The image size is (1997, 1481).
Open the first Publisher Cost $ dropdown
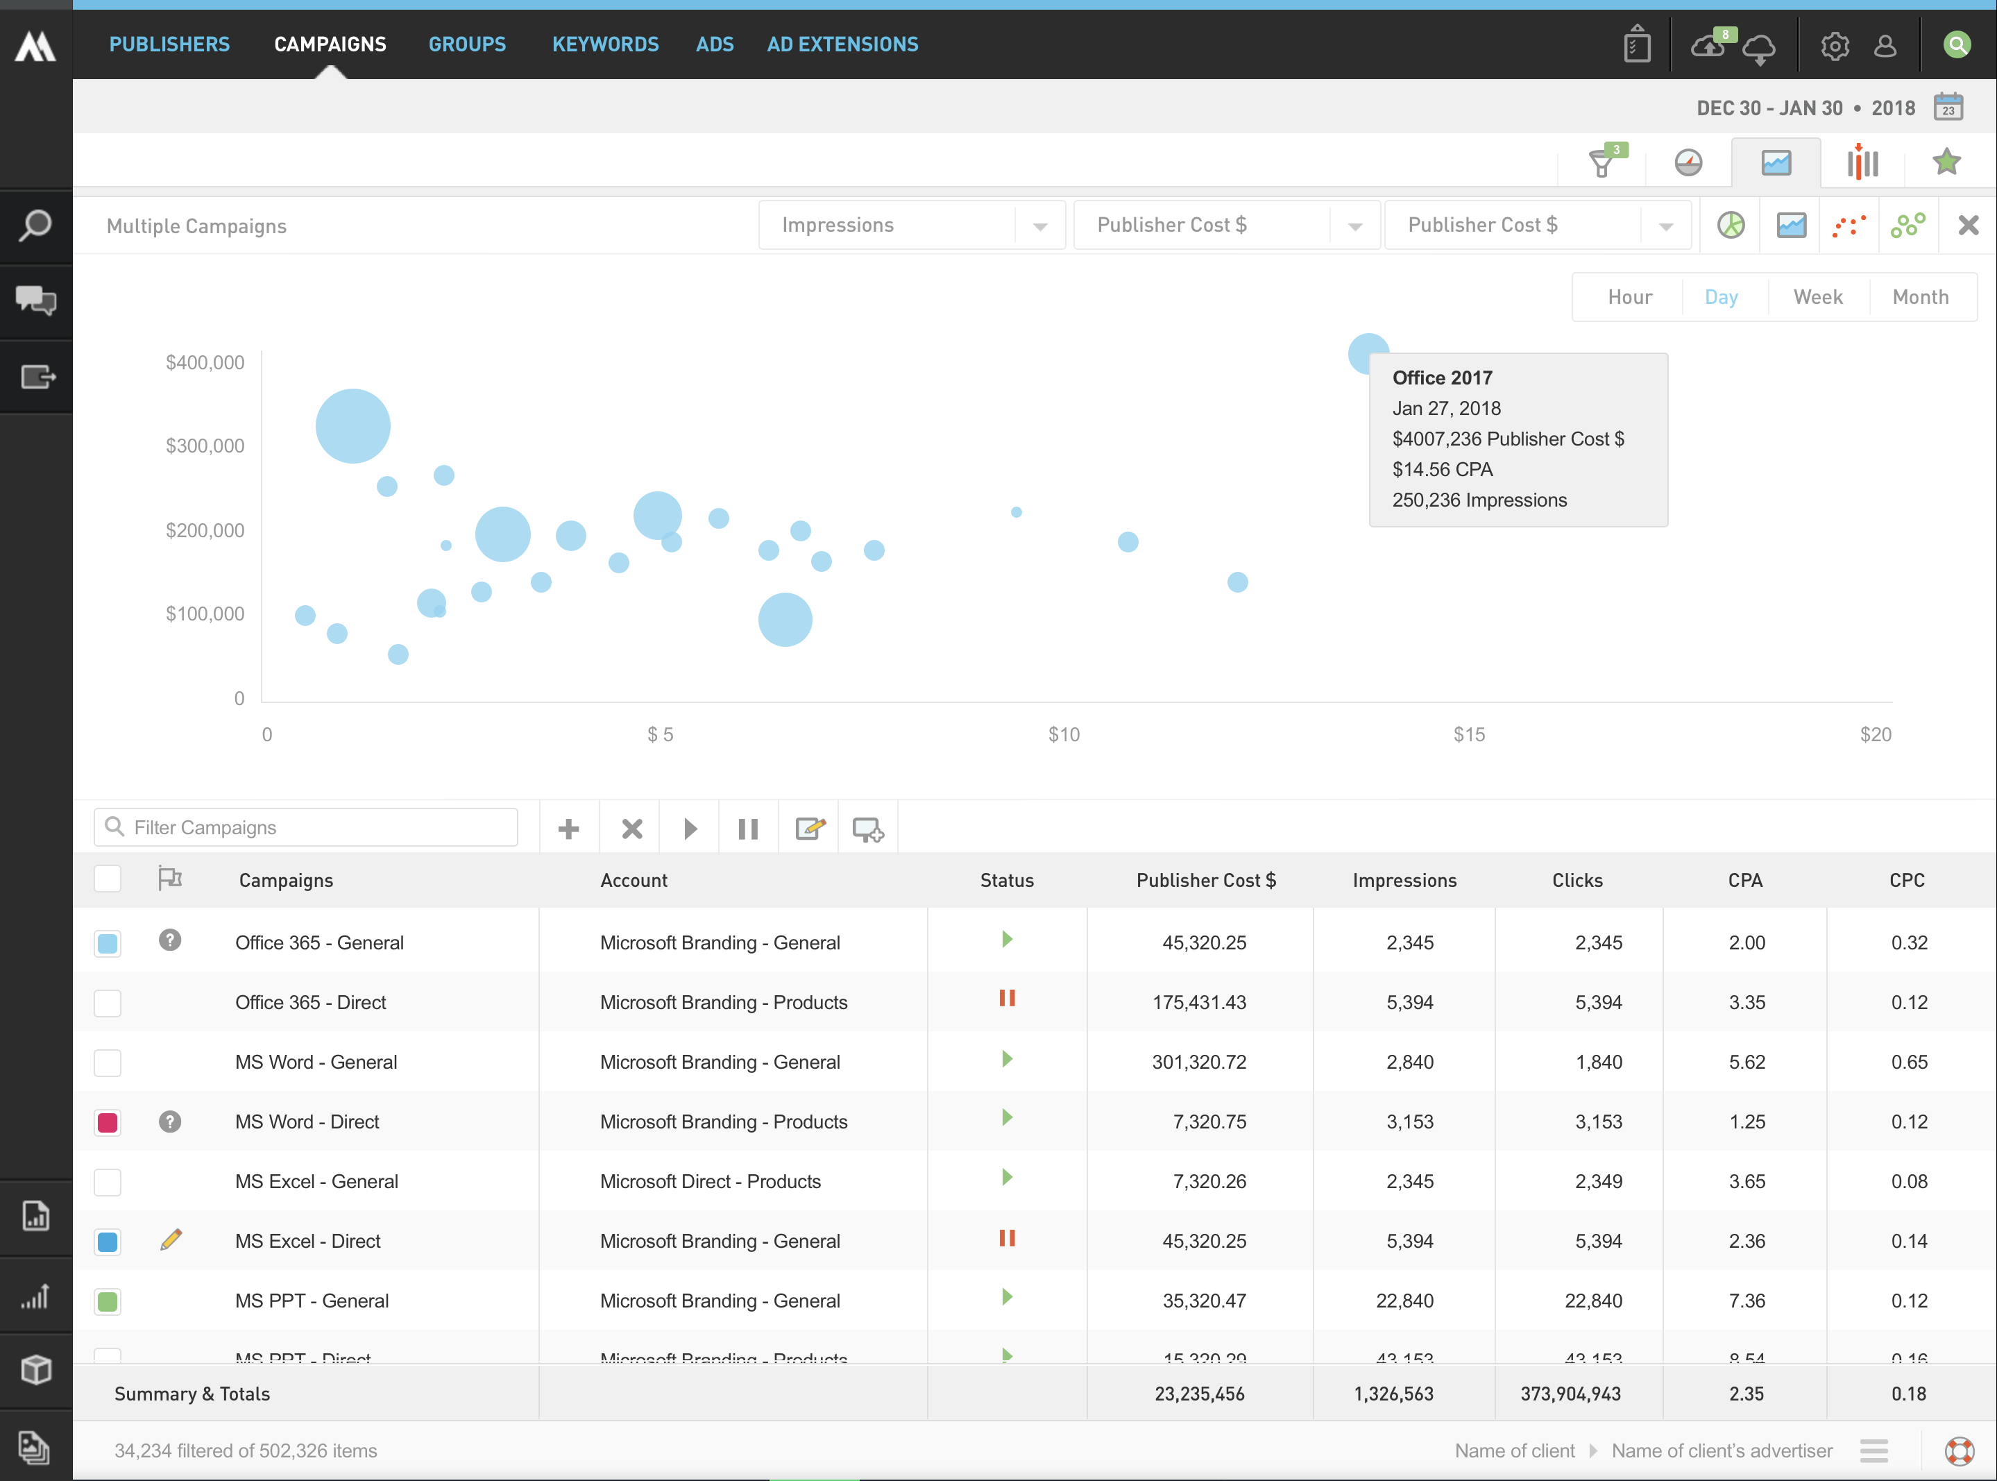click(x=1354, y=226)
